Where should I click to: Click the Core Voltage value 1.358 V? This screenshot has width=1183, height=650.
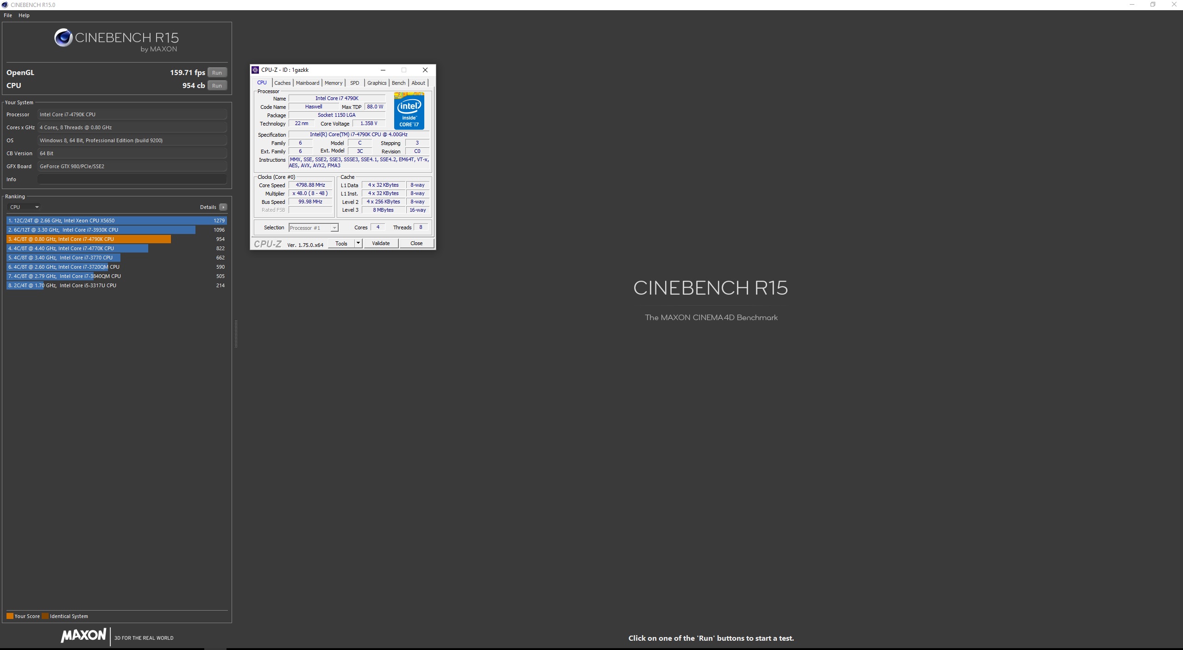point(369,123)
